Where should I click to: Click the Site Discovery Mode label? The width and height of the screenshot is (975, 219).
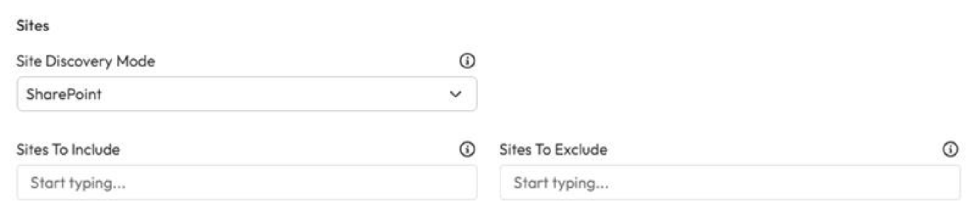coord(86,61)
